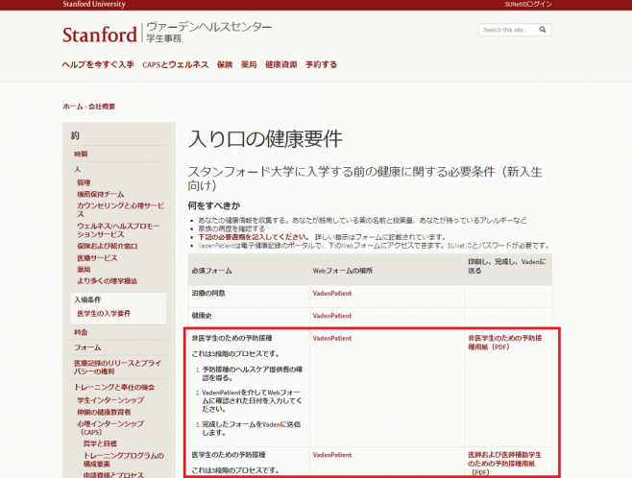Go to ホーム breadcrumb
The image size is (632, 478).
pyautogui.click(x=73, y=107)
